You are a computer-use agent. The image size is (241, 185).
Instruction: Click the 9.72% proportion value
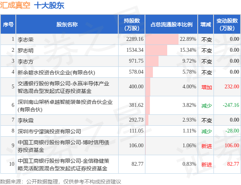189,61
